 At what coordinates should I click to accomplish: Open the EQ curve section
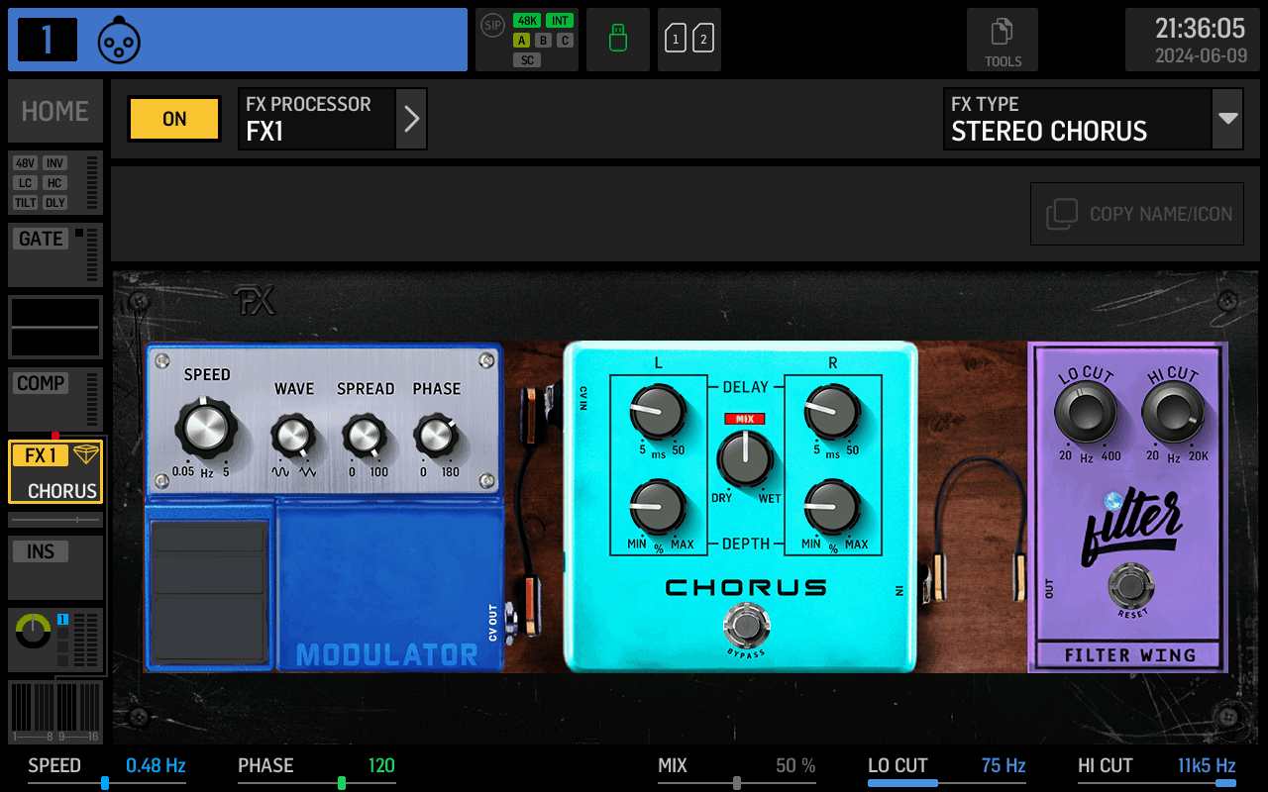tap(55, 327)
